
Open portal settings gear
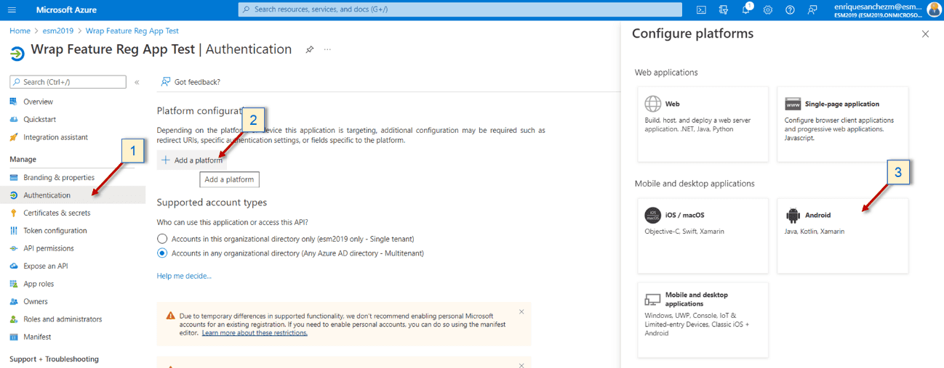(x=769, y=9)
